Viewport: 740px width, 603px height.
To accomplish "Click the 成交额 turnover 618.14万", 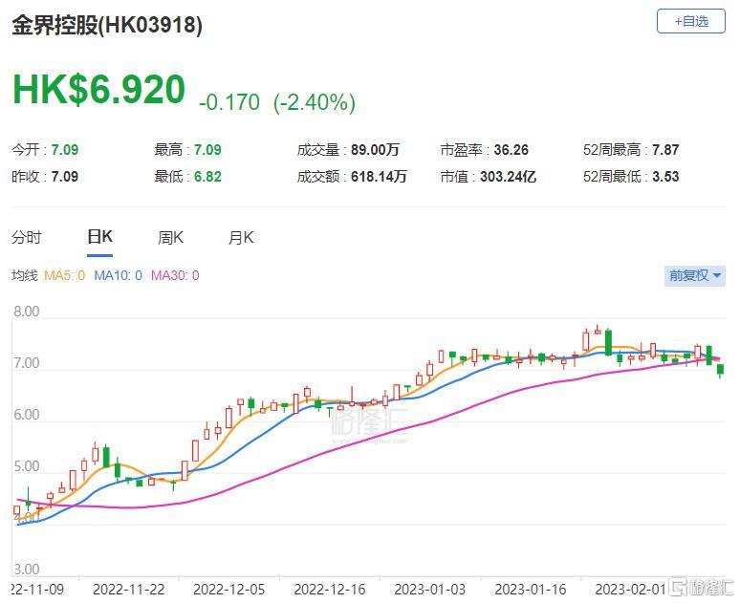I will click(379, 177).
